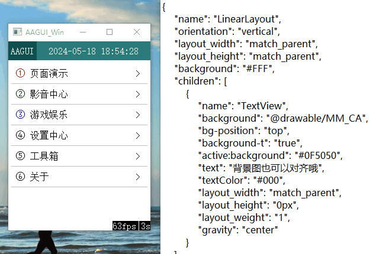Open the 游戏娱乐 menu entry
Viewport: 373px width, 254px height.
click(x=79, y=115)
